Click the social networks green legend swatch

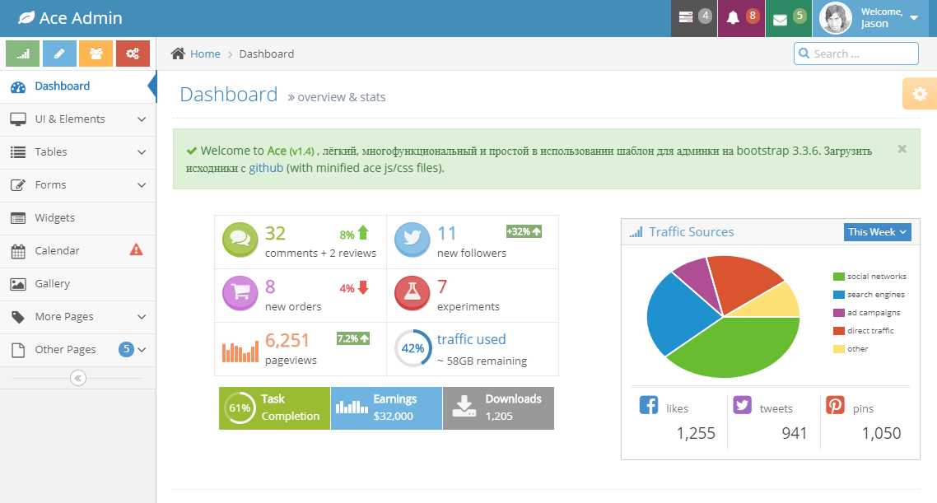pyautogui.click(x=838, y=277)
